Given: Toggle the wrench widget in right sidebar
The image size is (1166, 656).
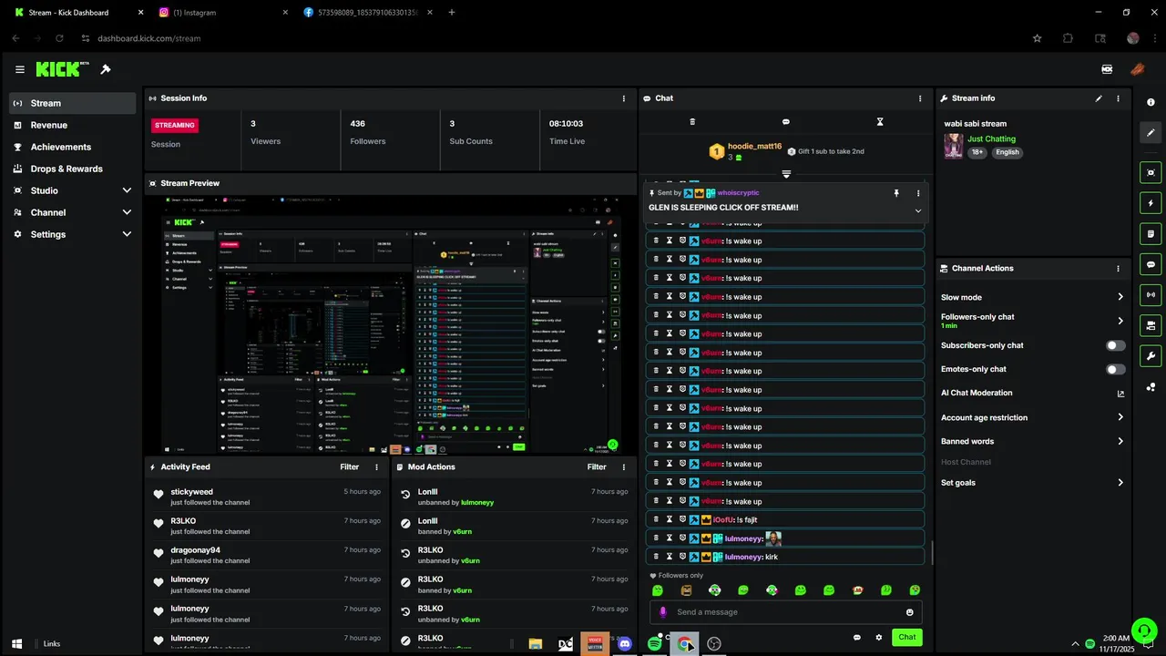Looking at the screenshot, I should [x=1151, y=356].
